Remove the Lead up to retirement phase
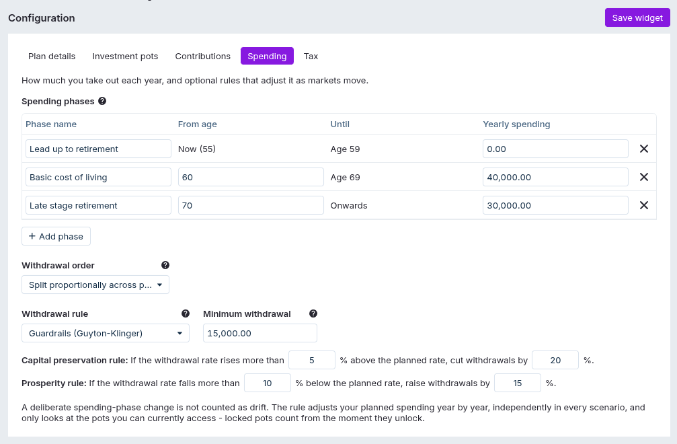677x444 pixels. (x=644, y=149)
